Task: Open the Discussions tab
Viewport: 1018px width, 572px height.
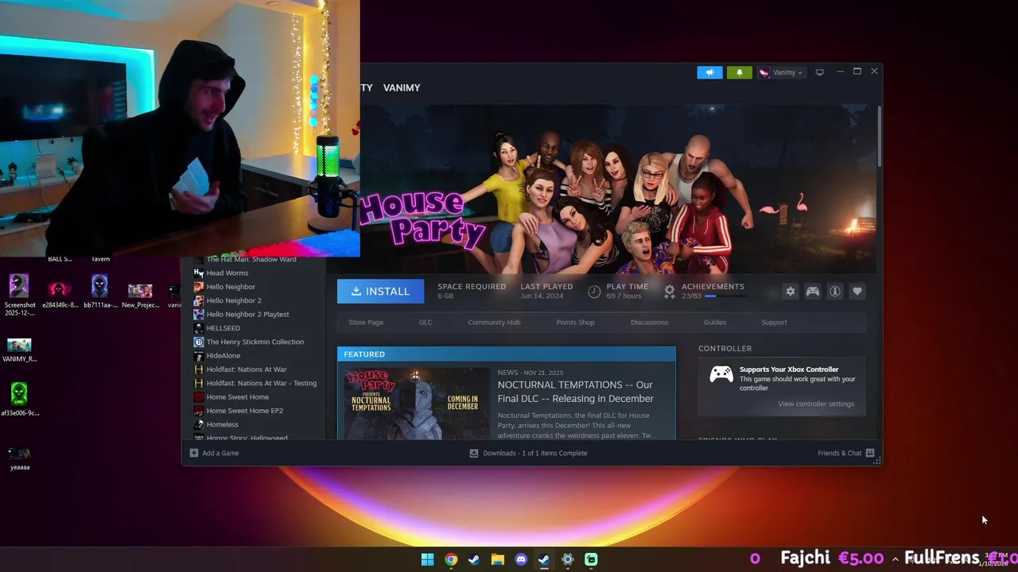Action: (649, 322)
